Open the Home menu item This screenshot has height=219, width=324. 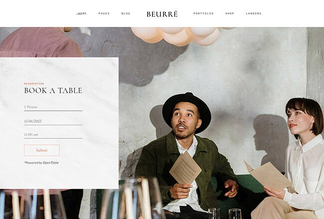[81, 13]
